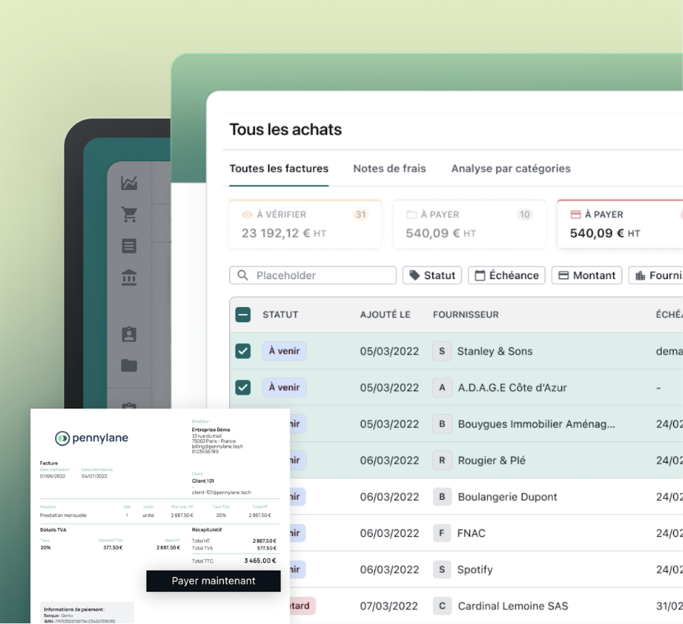Select the bank icon in sidebar
This screenshot has width=683, height=624.
coord(129,278)
